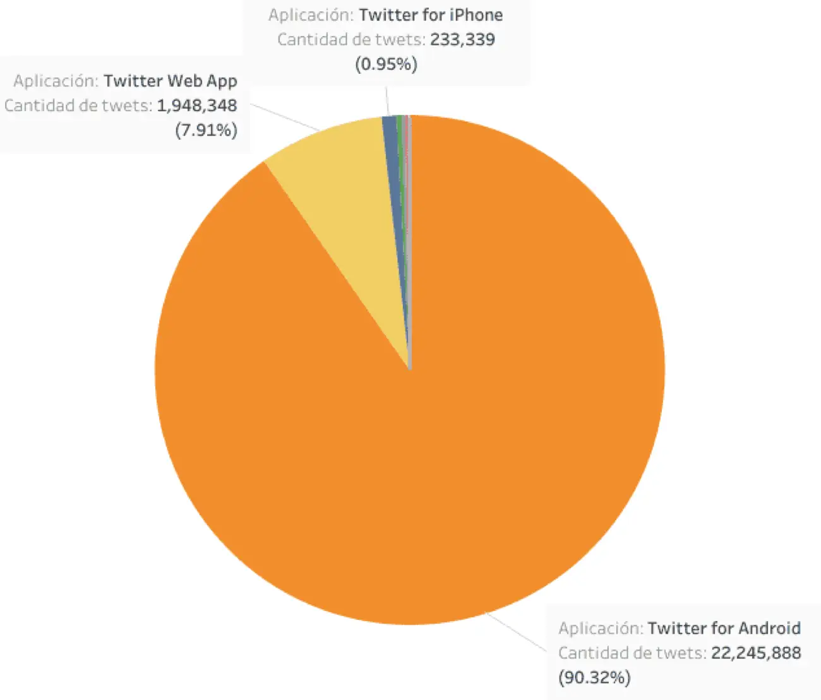The width and height of the screenshot is (821, 700).
Task: Click the leader line to the Android label
Action: point(515,630)
